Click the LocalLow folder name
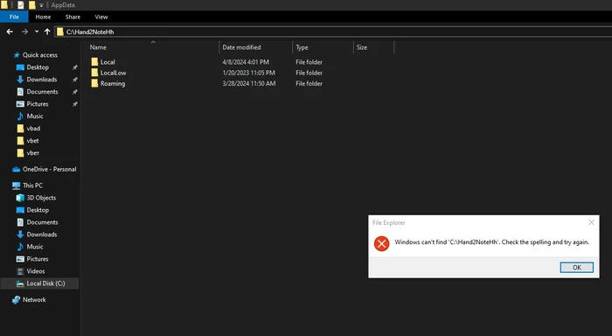The image size is (612, 336). (x=113, y=73)
